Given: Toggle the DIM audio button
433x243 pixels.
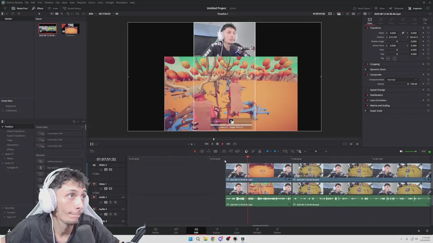Looking at the screenshot, I should click(x=423, y=152).
